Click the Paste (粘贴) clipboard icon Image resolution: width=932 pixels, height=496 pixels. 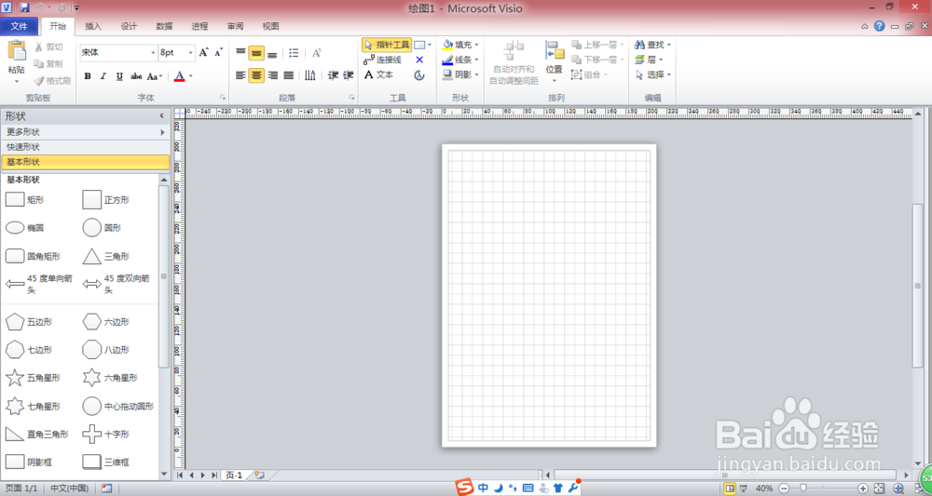[x=17, y=51]
